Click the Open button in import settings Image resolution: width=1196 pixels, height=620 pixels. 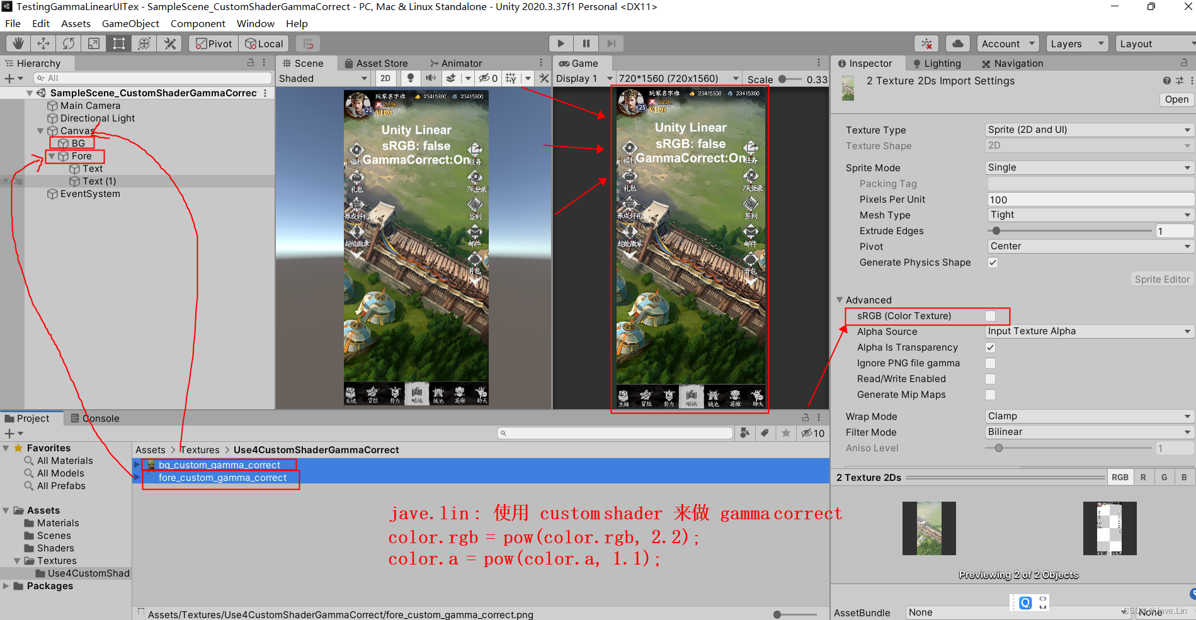1176,99
